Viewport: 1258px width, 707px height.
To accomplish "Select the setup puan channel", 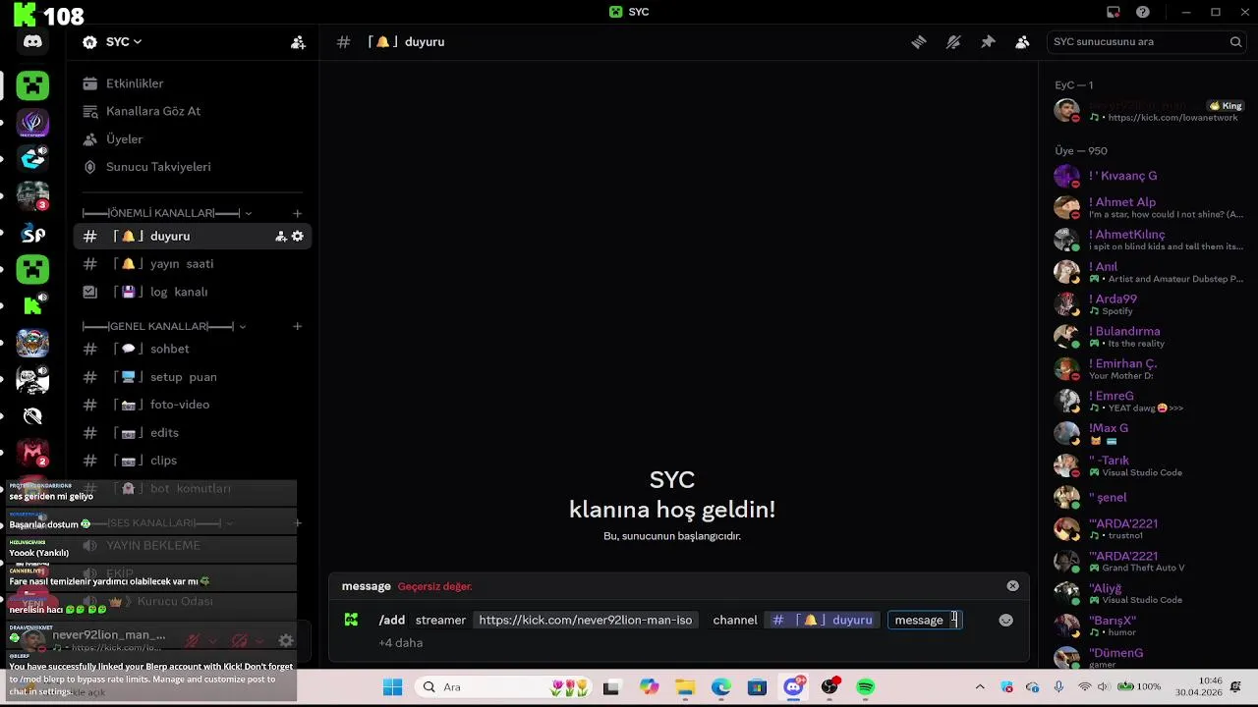I will click(x=192, y=377).
